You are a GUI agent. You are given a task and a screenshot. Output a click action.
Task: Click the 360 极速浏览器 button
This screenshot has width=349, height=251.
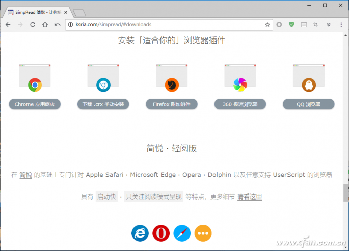tap(240, 104)
